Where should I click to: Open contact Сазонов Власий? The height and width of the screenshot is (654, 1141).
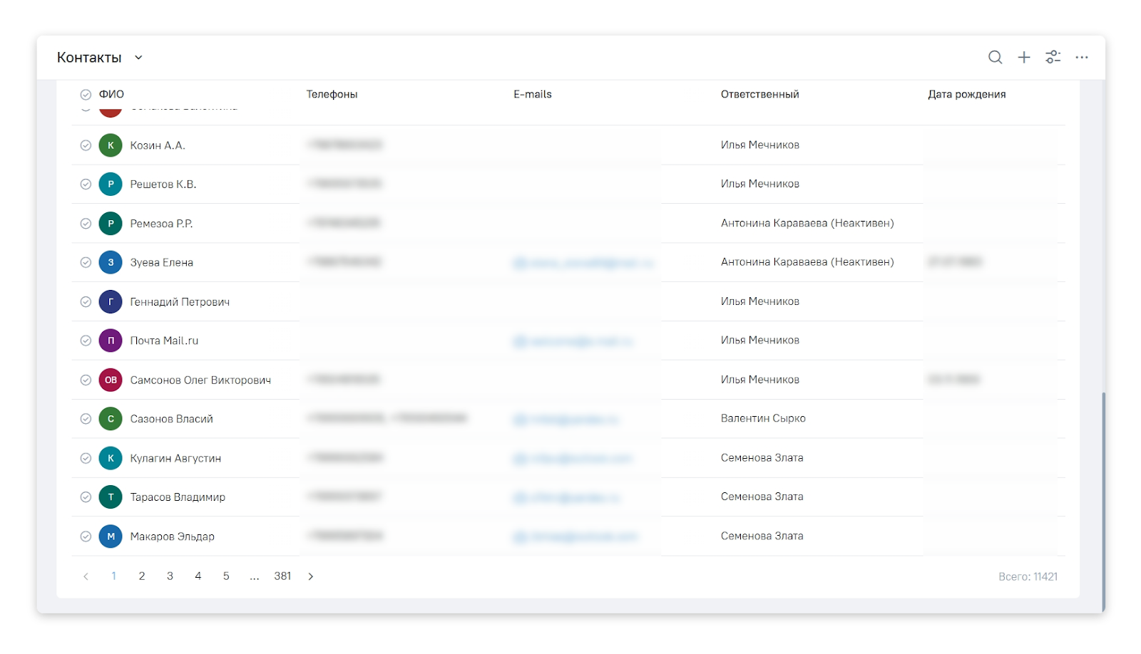click(x=171, y=419)
